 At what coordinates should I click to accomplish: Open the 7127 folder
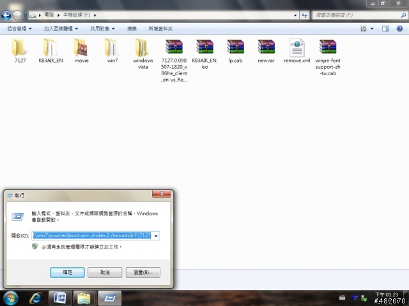(20, 51)
